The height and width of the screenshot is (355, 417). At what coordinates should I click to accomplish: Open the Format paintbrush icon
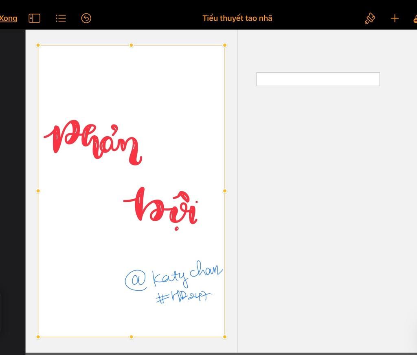(x=370, y=18)
